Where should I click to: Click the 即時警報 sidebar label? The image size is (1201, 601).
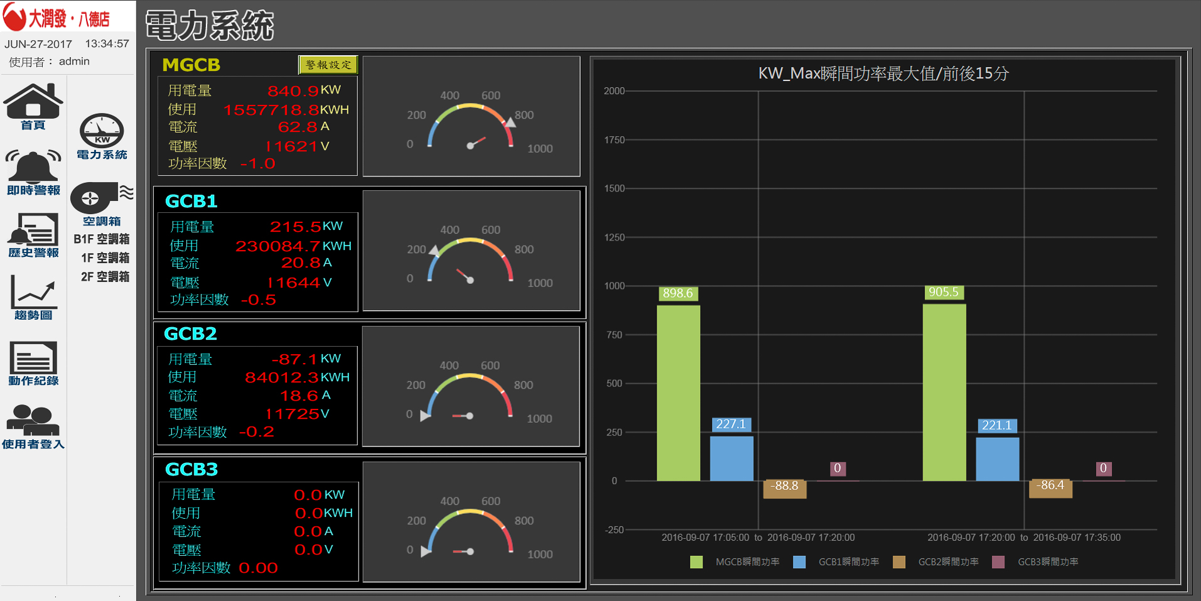point(33,190)
